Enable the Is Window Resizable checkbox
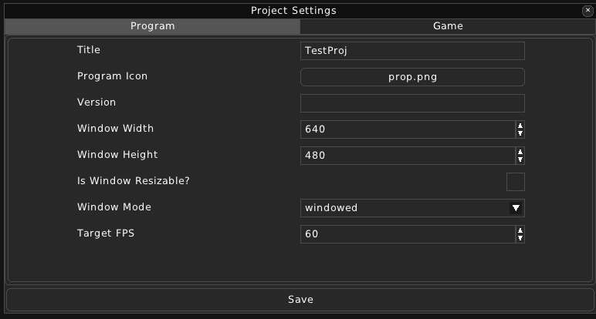 pos(516,182)
